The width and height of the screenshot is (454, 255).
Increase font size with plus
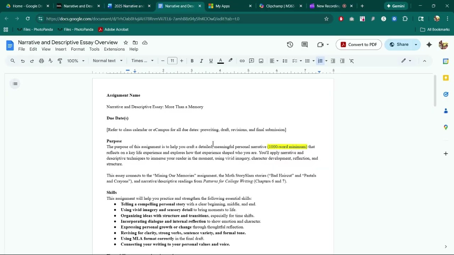(x=182, y=61)
